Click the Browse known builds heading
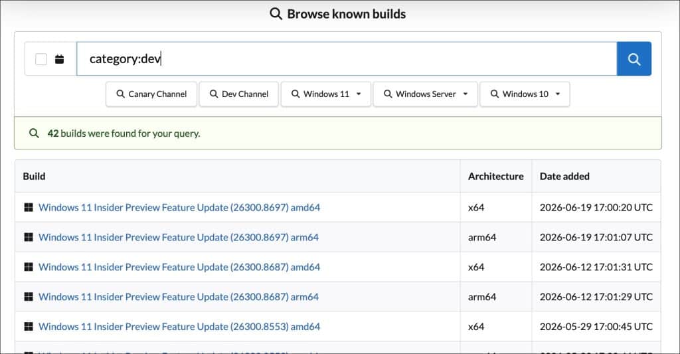The image size is (680, 354). [x=346, y=14]
